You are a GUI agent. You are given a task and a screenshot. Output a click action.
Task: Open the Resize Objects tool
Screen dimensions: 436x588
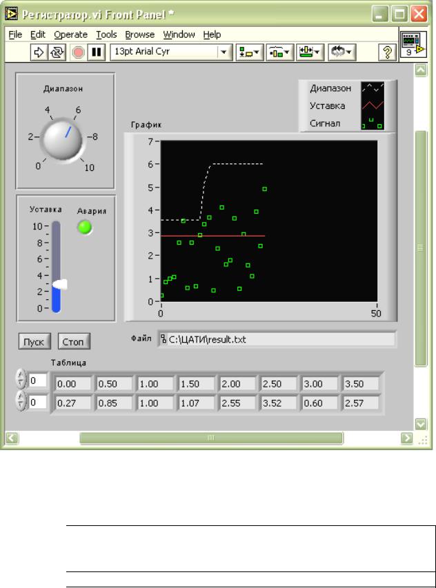(x=310, y=52)
